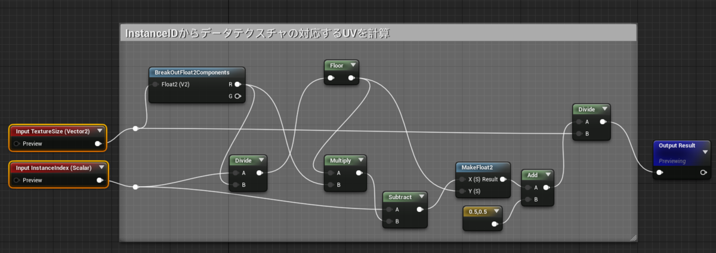Viewport: 716px width, 253px height.
Task: Collapse the 0.5,0.5 constant node arrow
Action: tap(495, 211)
